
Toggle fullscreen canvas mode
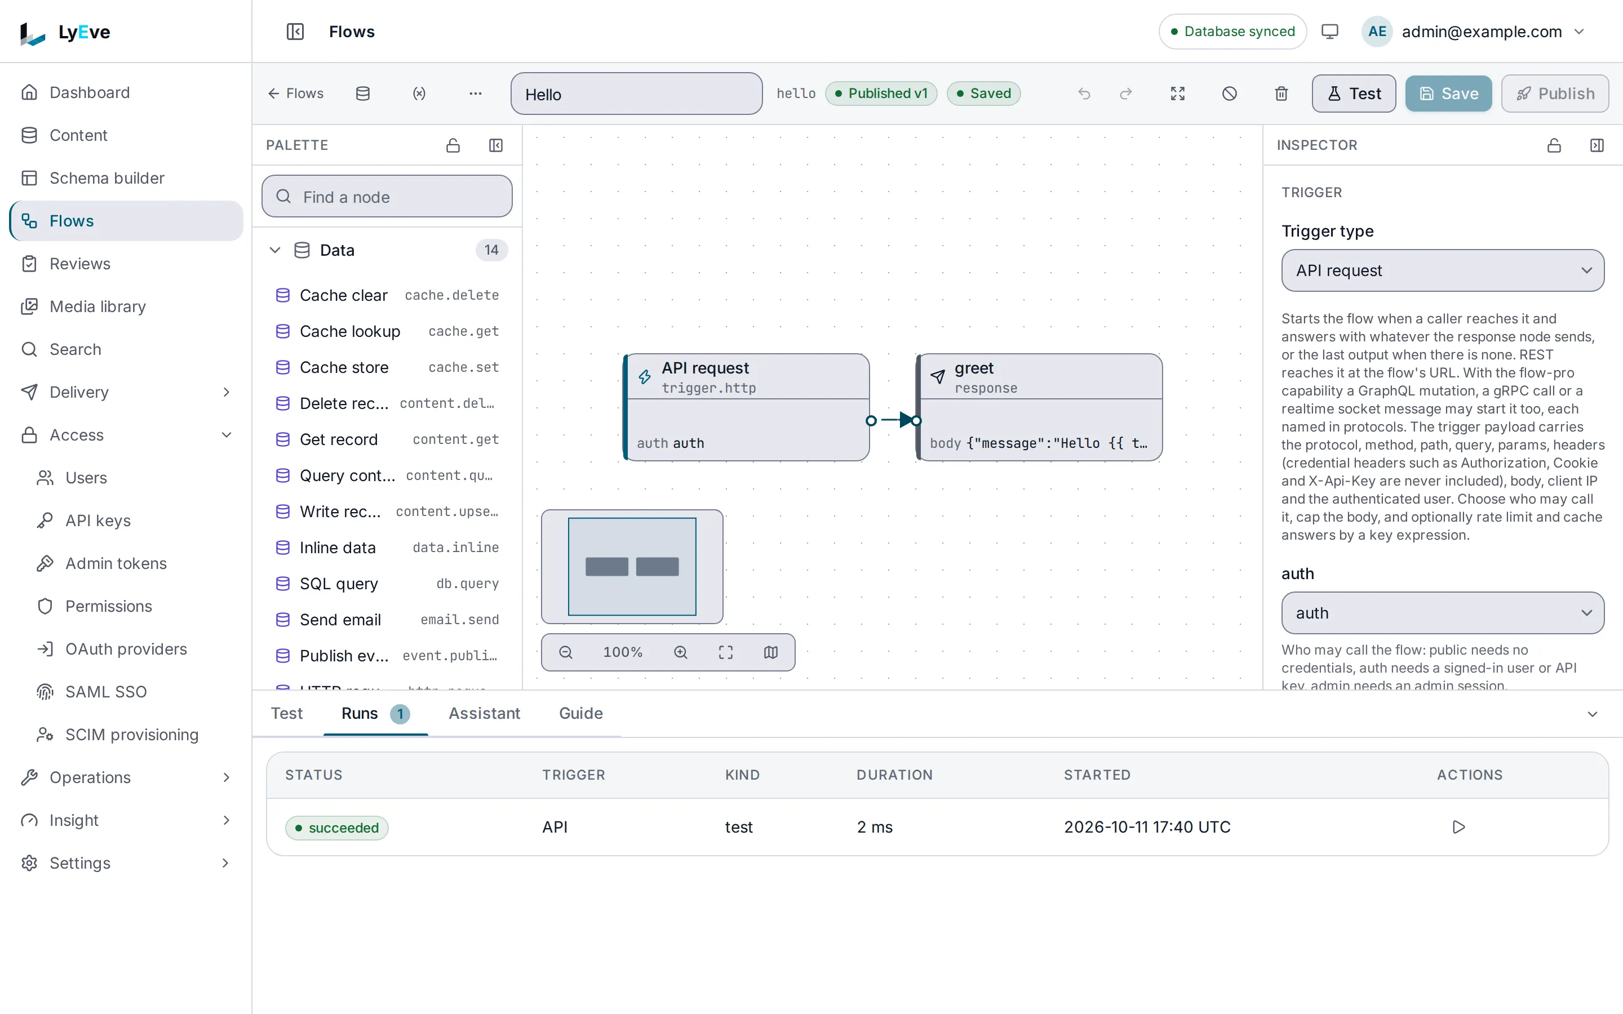1178,93
